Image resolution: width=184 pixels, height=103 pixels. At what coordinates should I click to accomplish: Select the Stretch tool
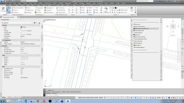pos(83,12)
